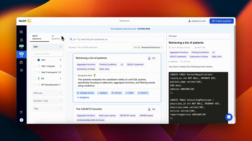This screenshot has height=141, width=252.
Task: Click the AI sparkle icon in search bar
Action: pyautogui.click(x=74, y=39)
